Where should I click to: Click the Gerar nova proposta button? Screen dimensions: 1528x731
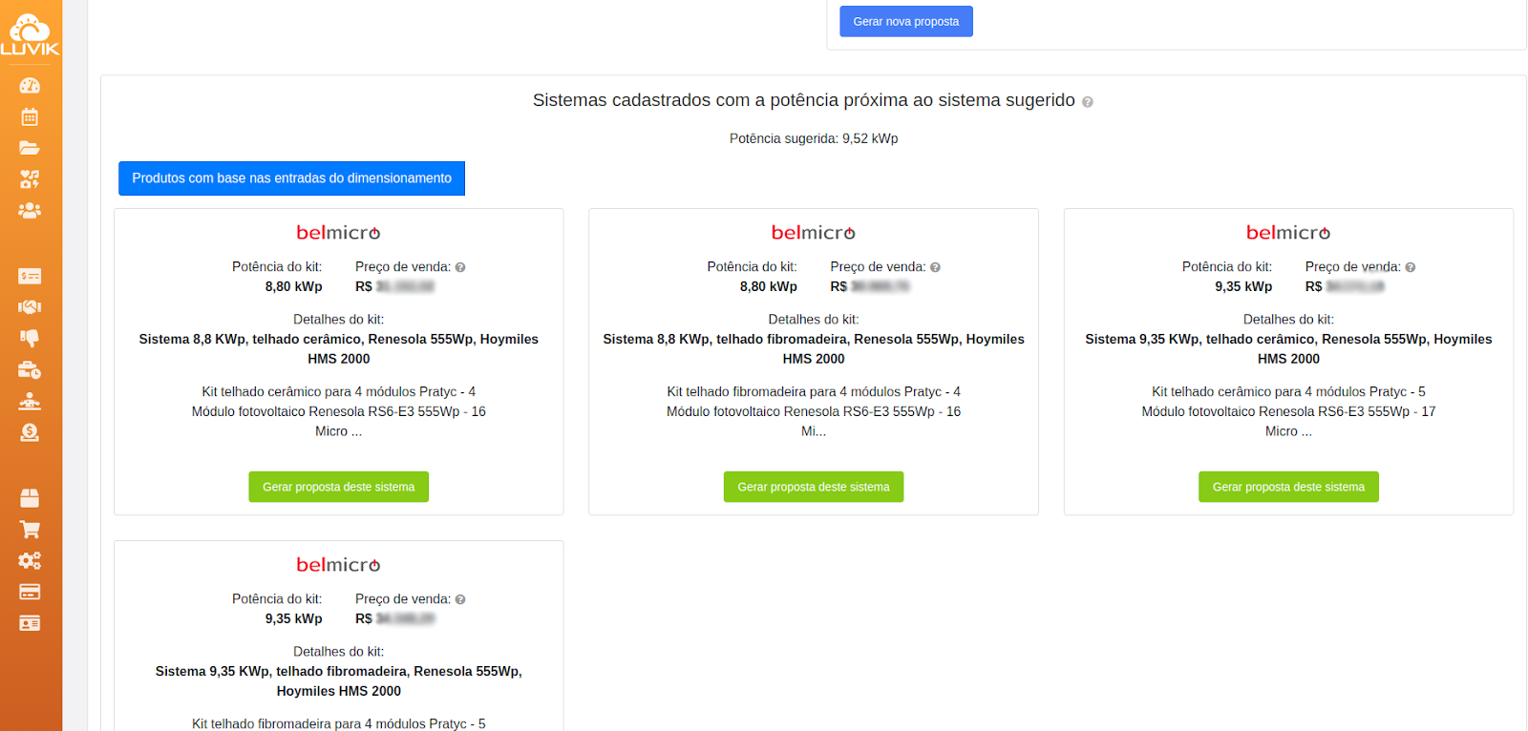[x=906, y=21]
